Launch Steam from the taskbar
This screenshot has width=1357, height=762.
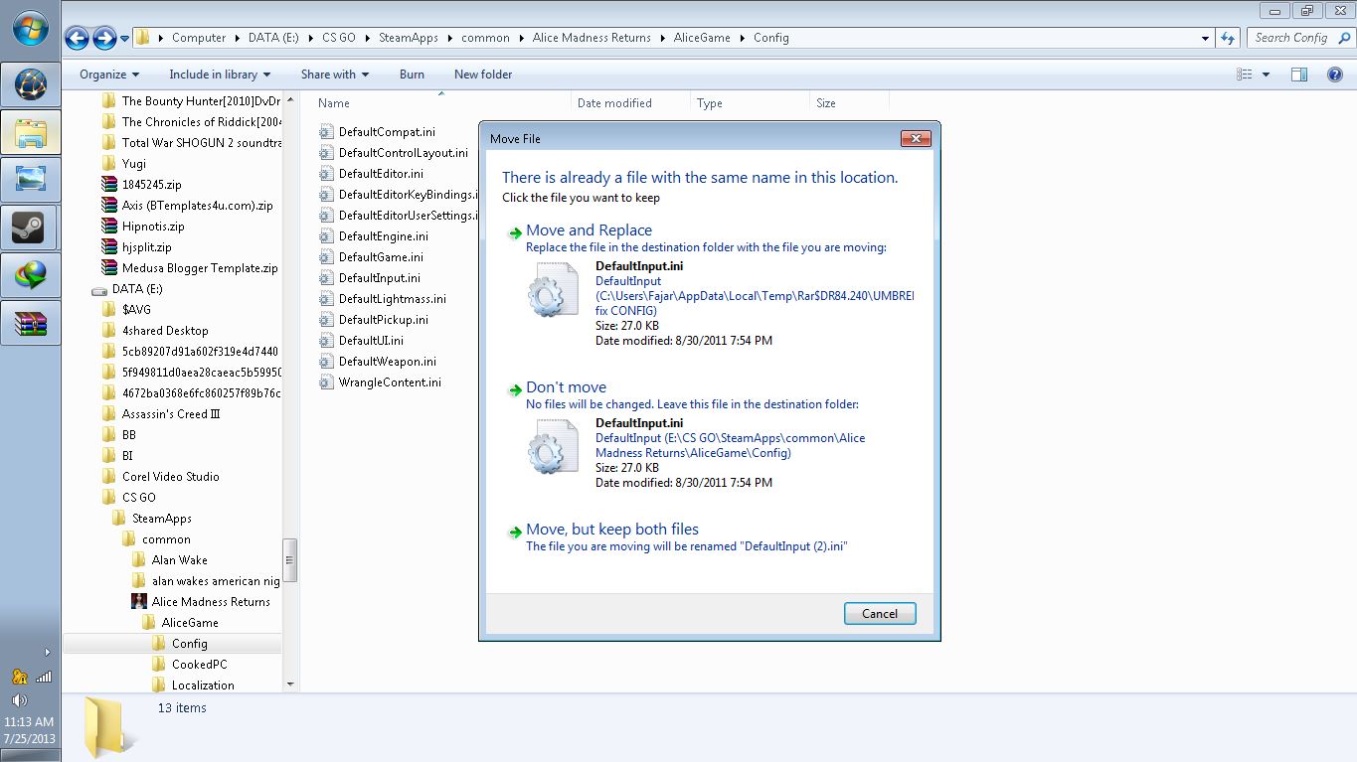[x=31, y=228]
